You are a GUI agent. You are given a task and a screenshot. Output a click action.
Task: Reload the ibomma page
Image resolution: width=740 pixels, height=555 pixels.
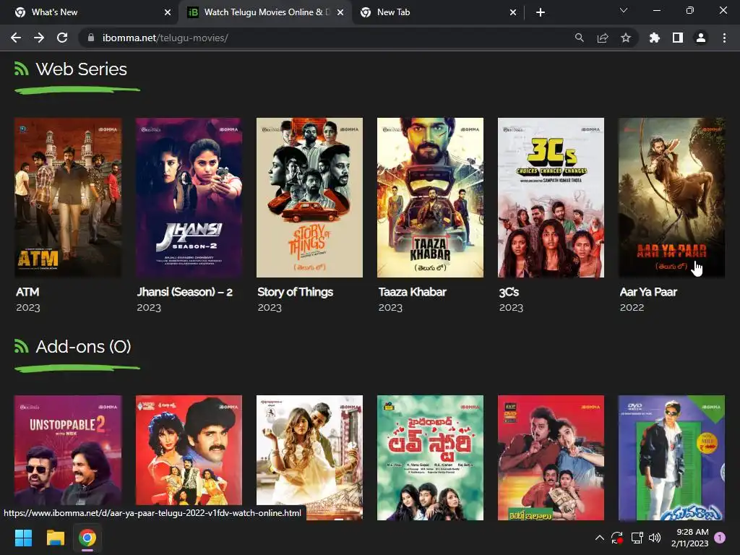tap(62, 38)
